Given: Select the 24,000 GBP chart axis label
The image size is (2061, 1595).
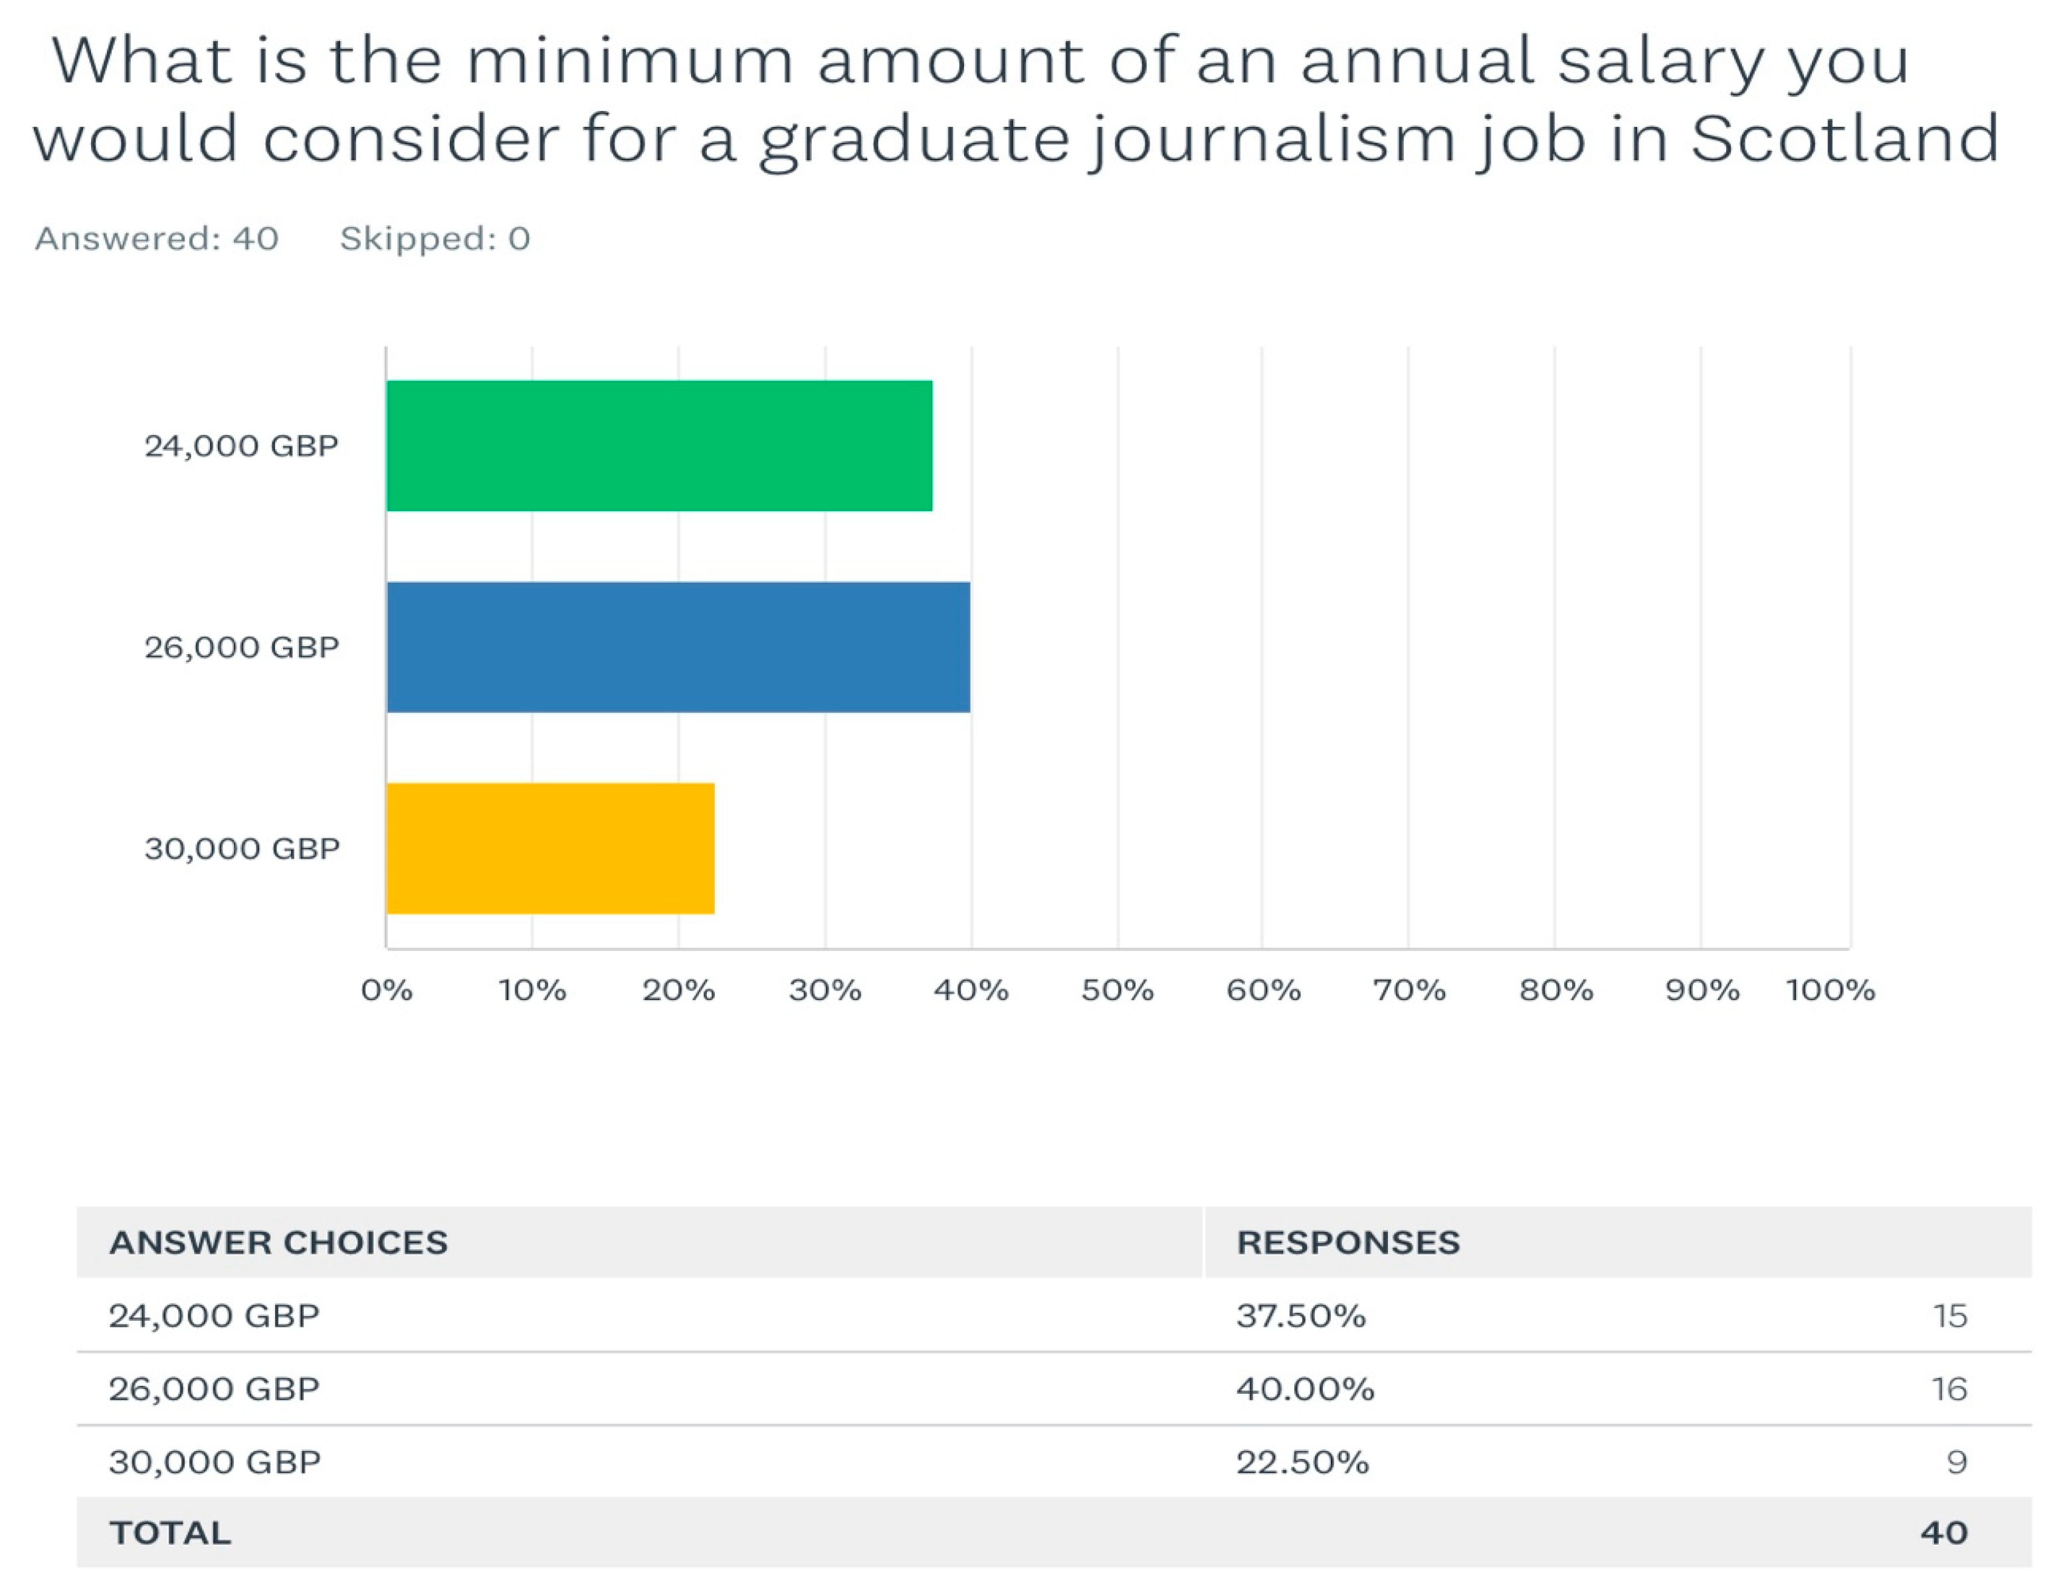Looking at the screenshot, I should (x=242, y=445).
